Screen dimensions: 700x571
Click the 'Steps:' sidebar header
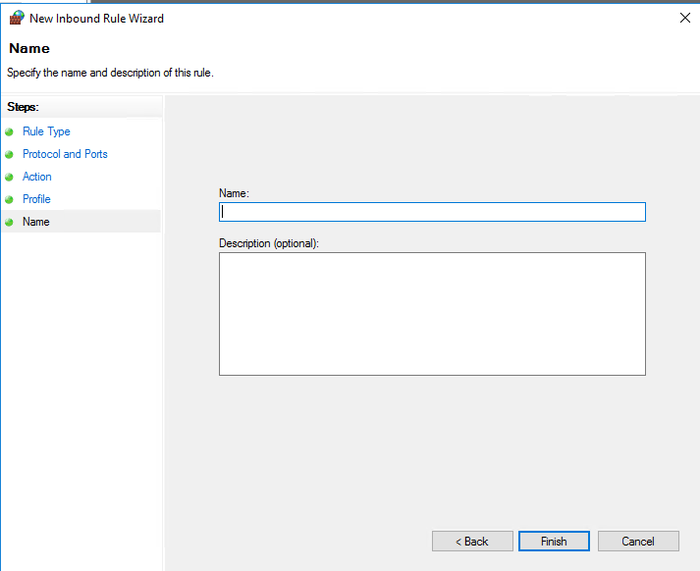(23, 107)
